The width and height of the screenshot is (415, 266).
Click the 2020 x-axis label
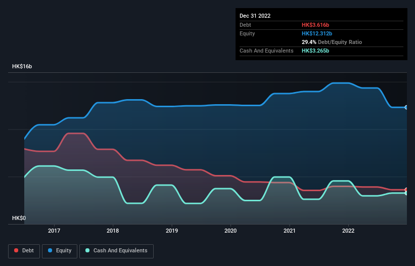tap(230, 231)
